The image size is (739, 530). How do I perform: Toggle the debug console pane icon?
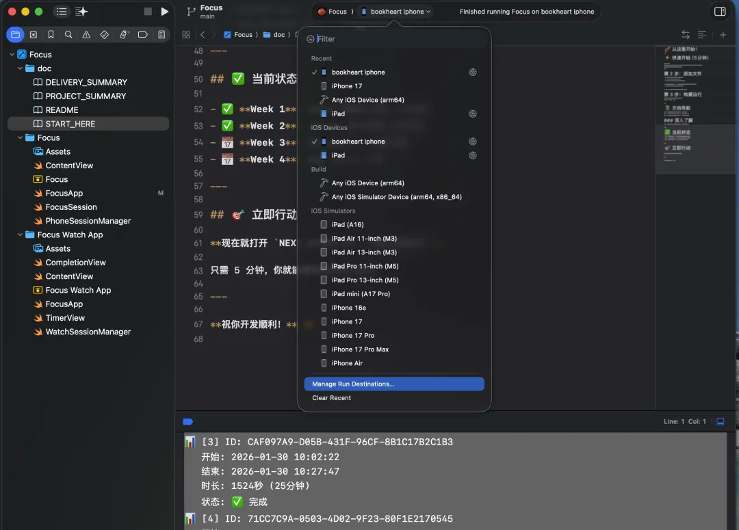tap(720, 422)
